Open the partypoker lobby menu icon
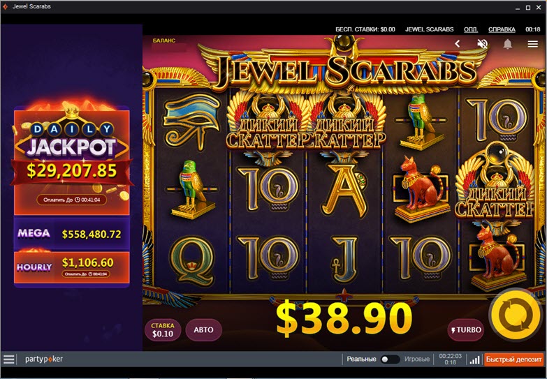This screenshot has height=379, width=547. click(x=8, y=359)
